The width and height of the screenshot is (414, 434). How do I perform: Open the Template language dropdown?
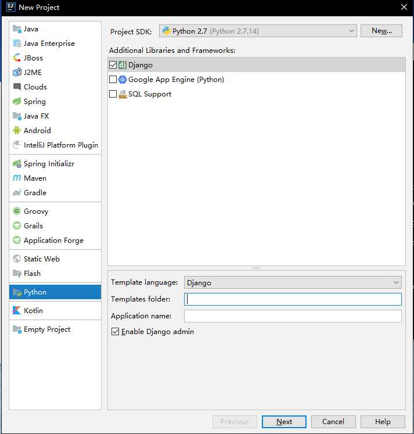(293, 282)
